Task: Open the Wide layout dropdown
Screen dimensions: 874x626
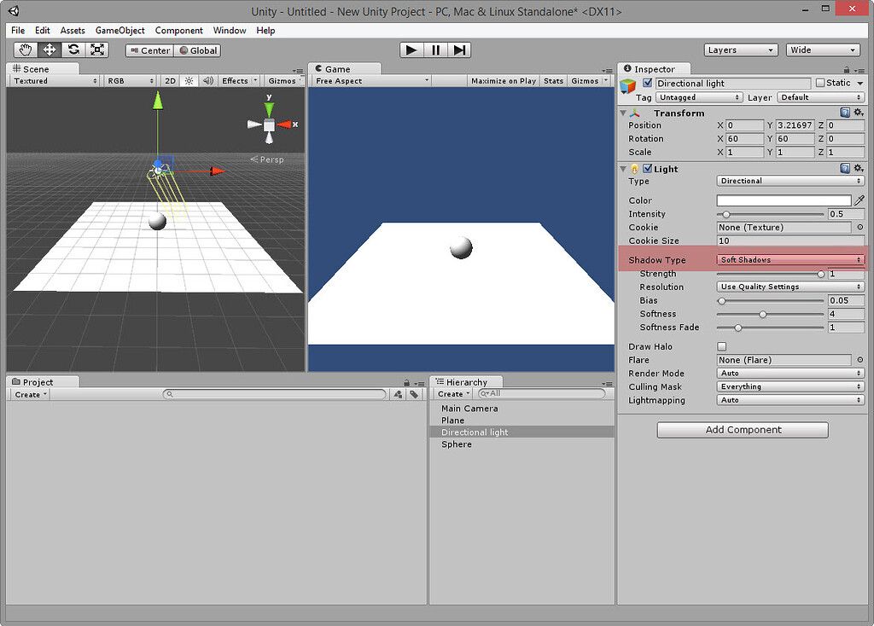Action: pyautogui.click(x=822, y=50)
